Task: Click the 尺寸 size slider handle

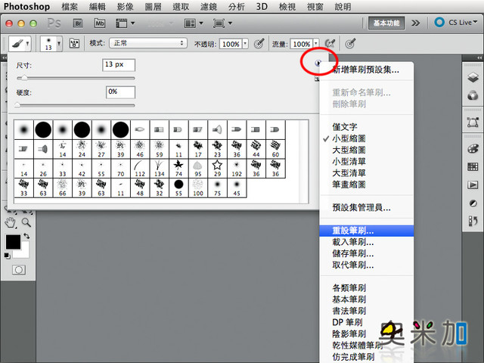Action: pyautogui.click(x=23, y=78)
